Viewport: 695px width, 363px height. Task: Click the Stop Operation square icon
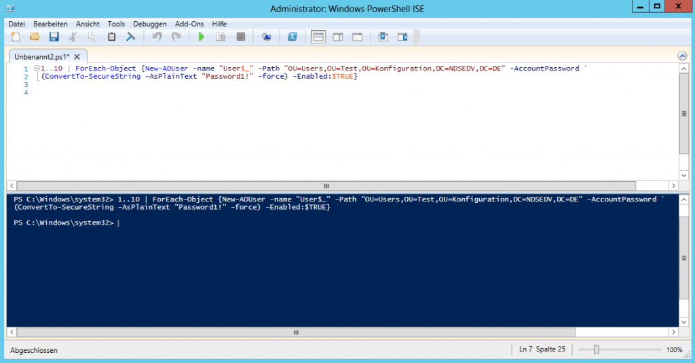[240, 37]
